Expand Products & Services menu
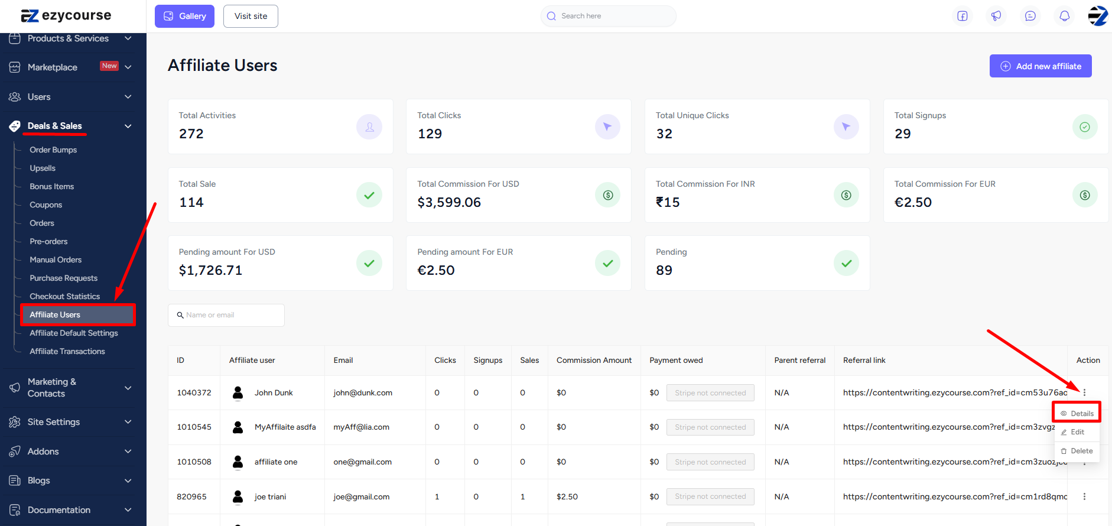This screenshot has width=1112, height=526. [128, 38]
